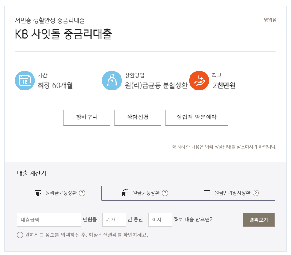Focus the 기간 input field
This screenshot has width=291, height=255.
[x=114, y=220]
